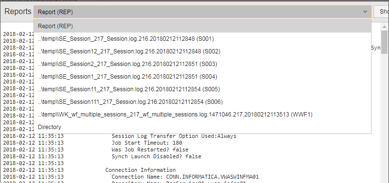Open the SE_Session2_217 log (S003) entry

click(202, 64)
